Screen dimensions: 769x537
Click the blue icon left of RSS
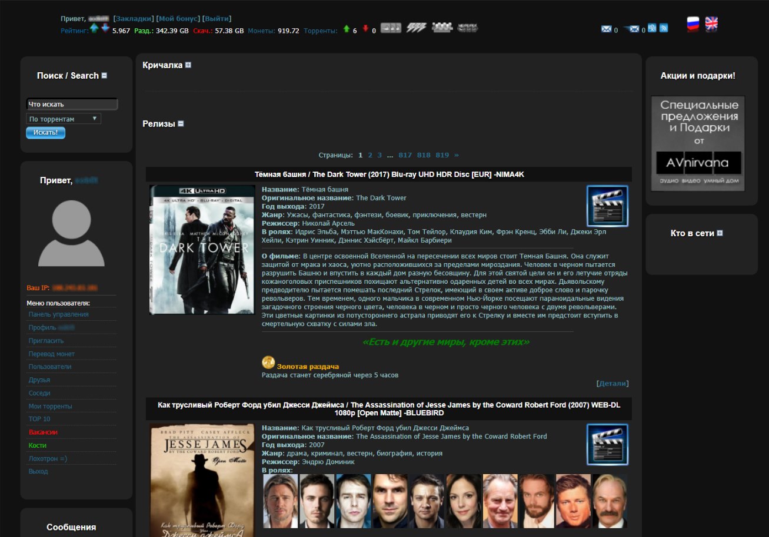coord(652,28)
